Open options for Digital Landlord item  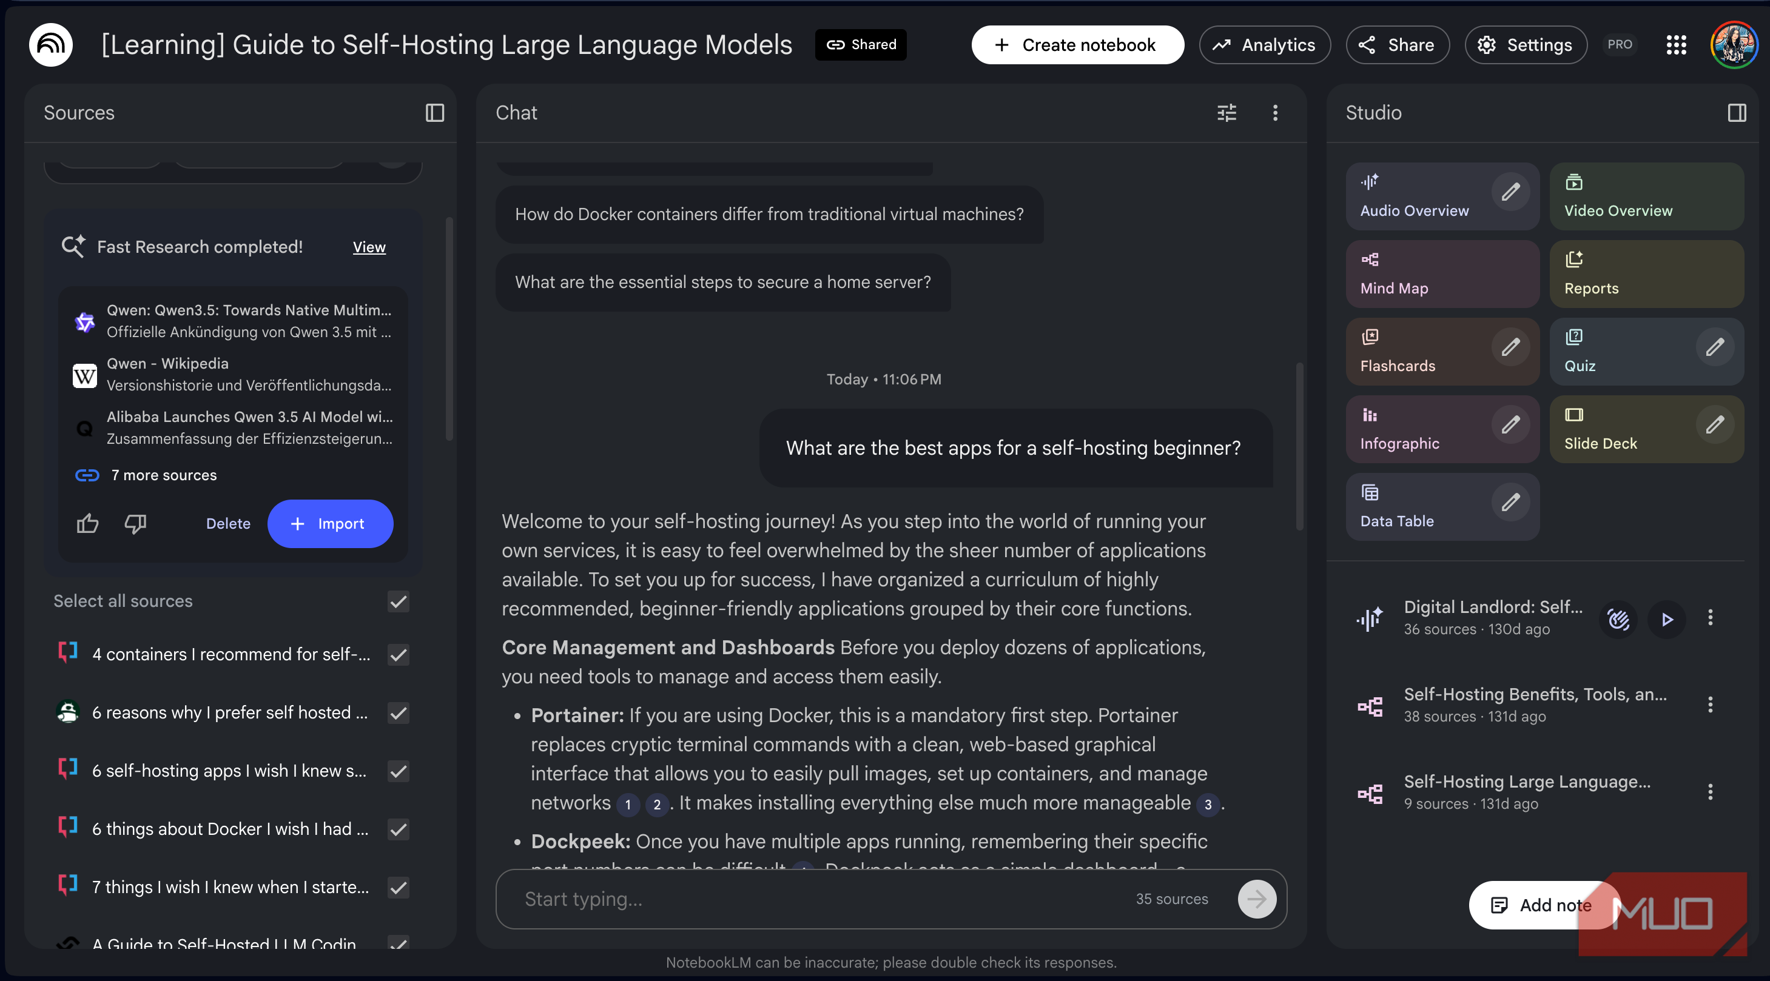pos(1710,618)
